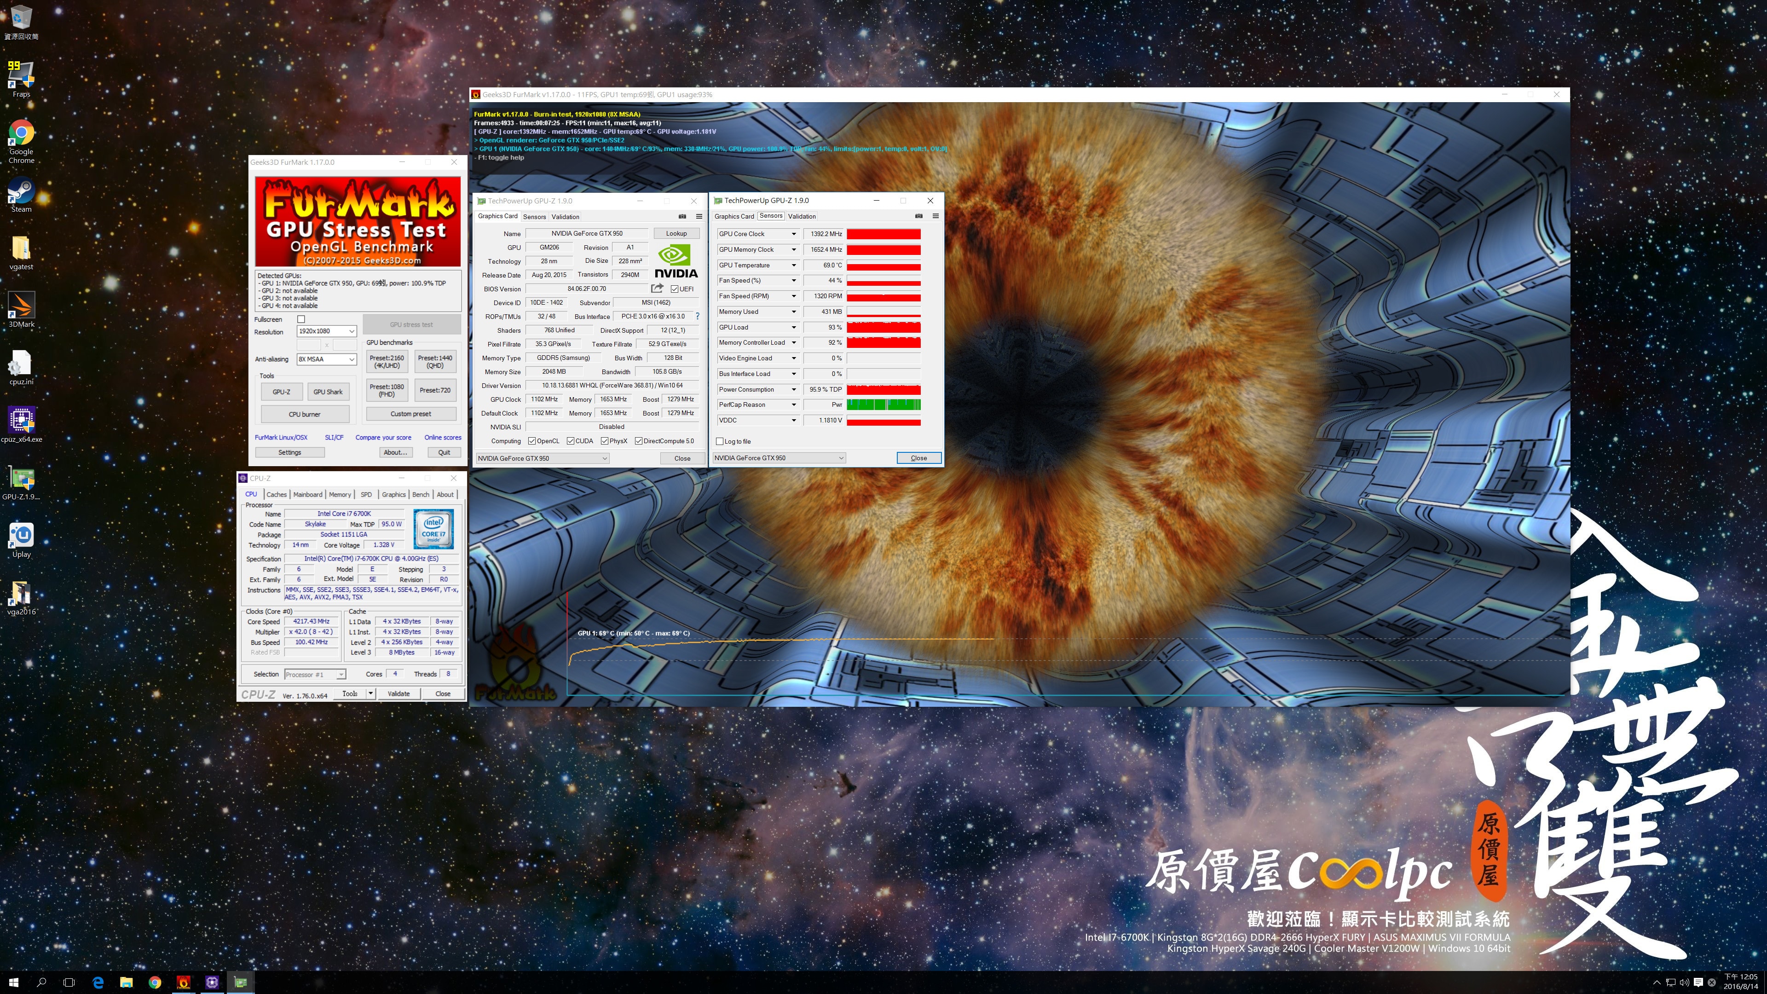Click the camera screenshot icon in GPU-Z Graphics Card window
This screenshot has width=1767, height=994.
click(x=682, y=216)
